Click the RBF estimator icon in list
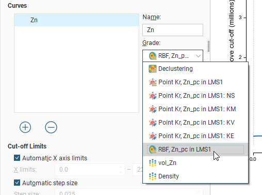 click(153, 149)
